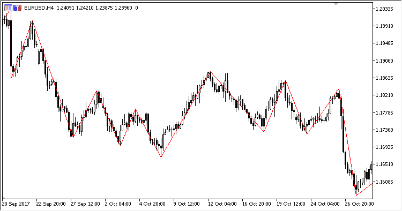Viewport: 402px width, 211px height.
Task: Click the zigzag high on 12 Oct
Action: pyautogui.click(x=210, y=72)
